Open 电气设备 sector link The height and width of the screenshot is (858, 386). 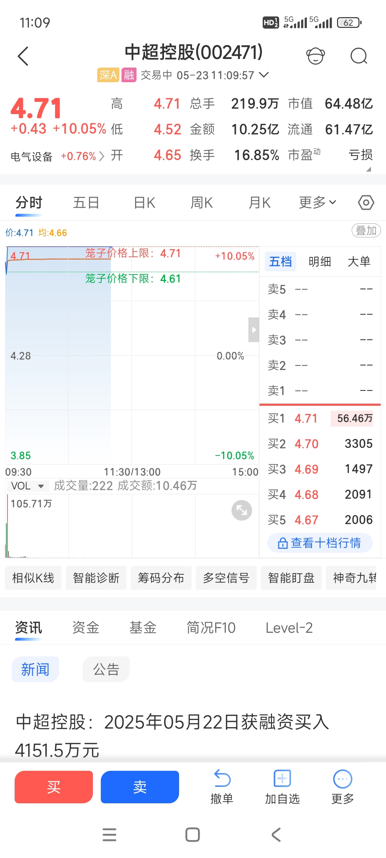(57, 156)
